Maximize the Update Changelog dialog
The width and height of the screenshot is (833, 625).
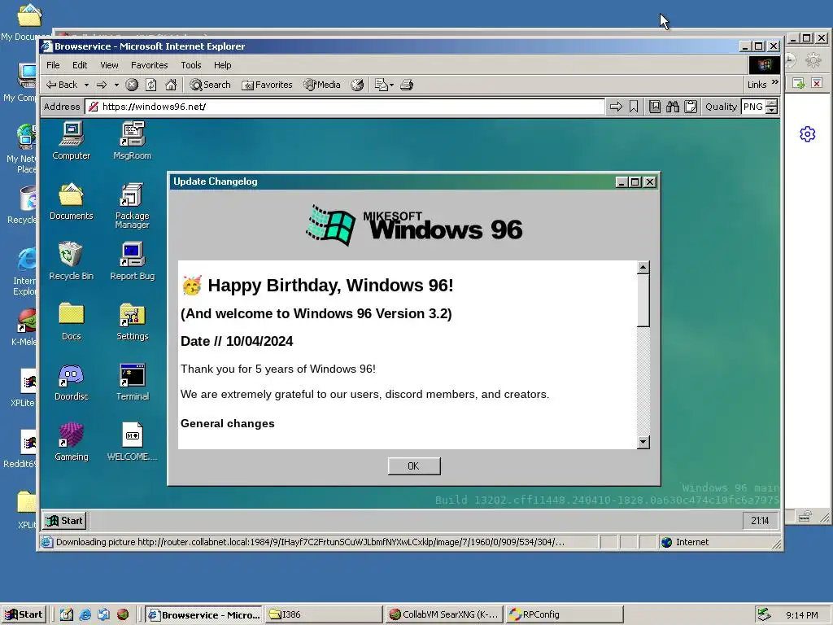(x=635, y=182)
